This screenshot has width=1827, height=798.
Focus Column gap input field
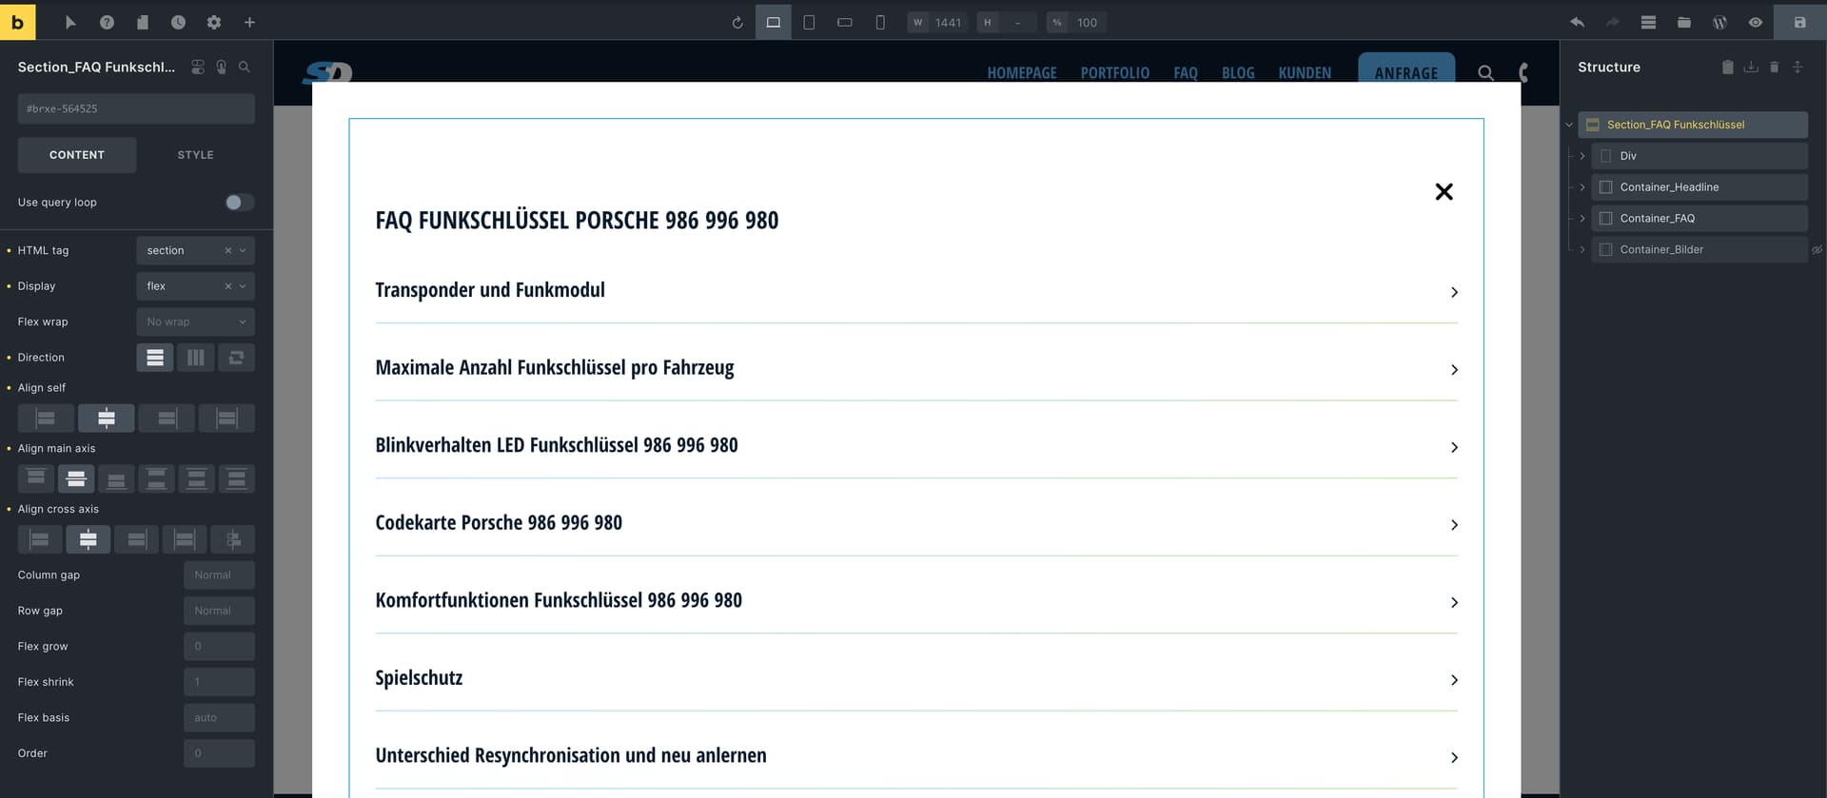pyautogui.click(x=219, y=575)
